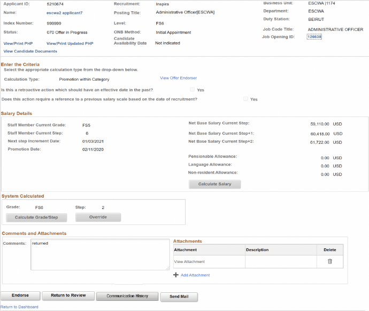Viewport: 369px width, 311px height.
Task: Select the Business Unit value ESCWA |1174
Action: [321, 3]
